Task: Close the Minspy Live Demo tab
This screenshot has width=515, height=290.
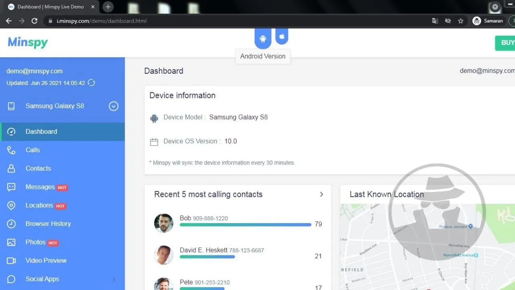Action: click(x=93, y=7)
